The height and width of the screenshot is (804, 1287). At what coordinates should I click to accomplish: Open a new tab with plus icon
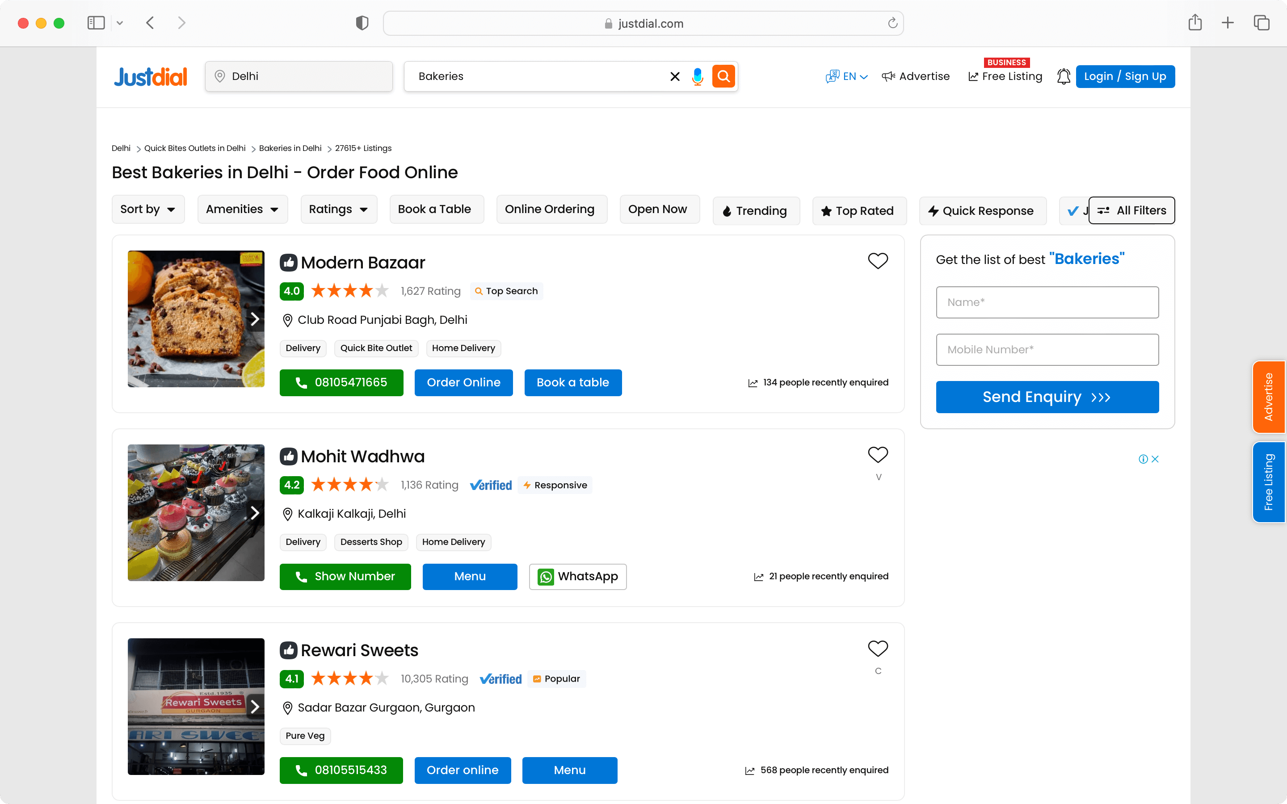click(x=1228, y=23)
